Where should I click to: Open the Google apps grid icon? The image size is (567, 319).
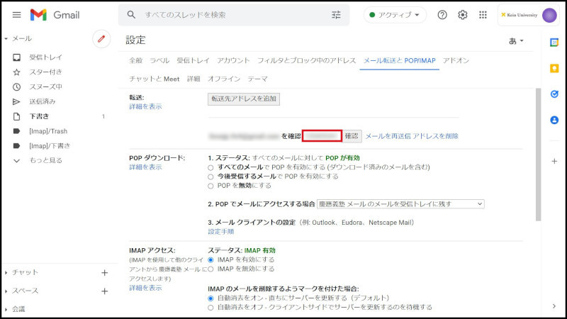point(483,15)
